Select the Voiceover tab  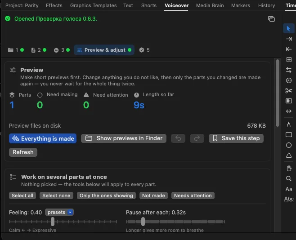coord(176,5)
